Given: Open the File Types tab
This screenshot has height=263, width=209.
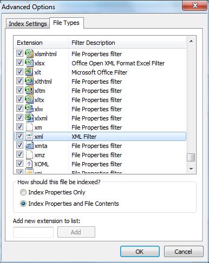Looking at the screenshot, I should (66, 23).
